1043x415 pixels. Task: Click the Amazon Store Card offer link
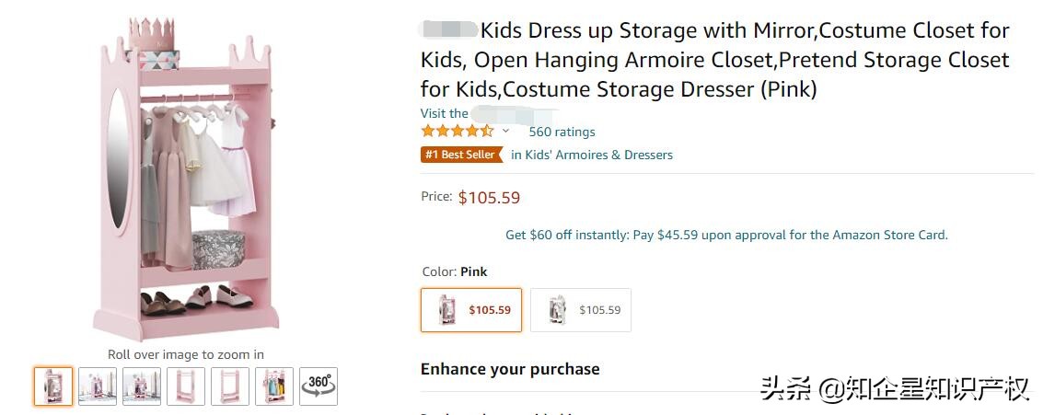(726, 235)
